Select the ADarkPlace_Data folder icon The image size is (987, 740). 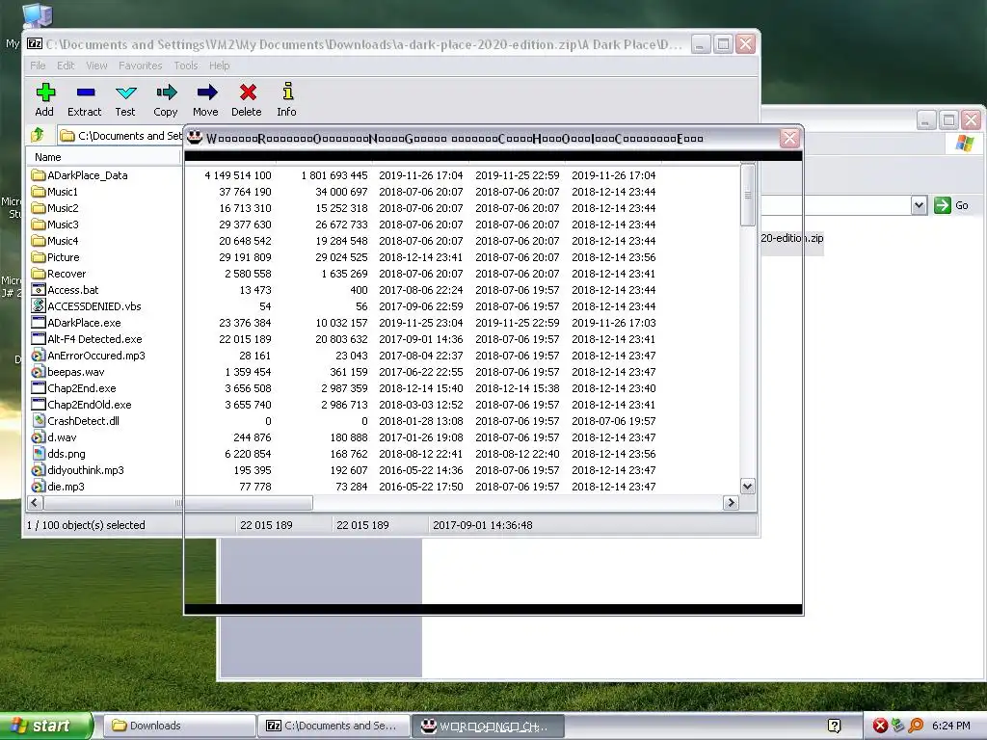click(39, 175)
